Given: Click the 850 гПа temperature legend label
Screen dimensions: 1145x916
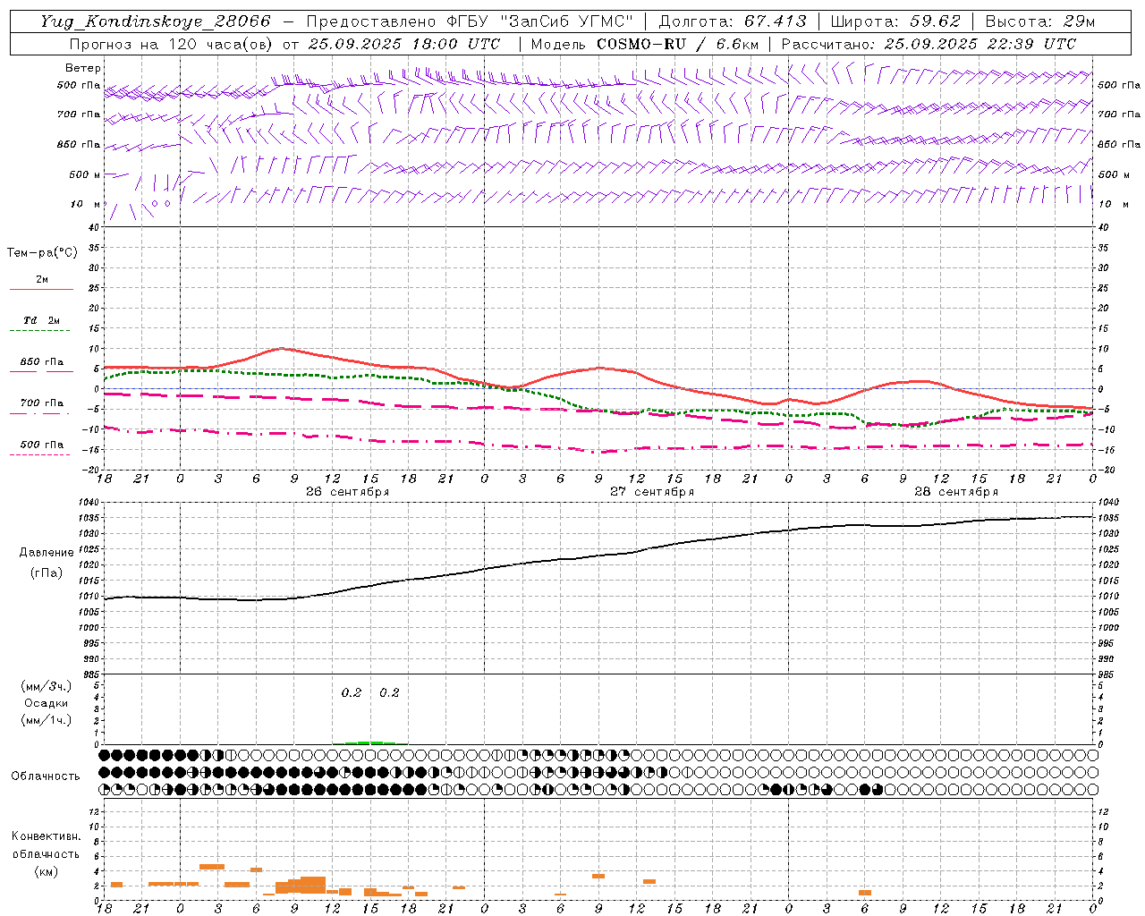Looking at the screenshot, I should [x=42, y=362].
